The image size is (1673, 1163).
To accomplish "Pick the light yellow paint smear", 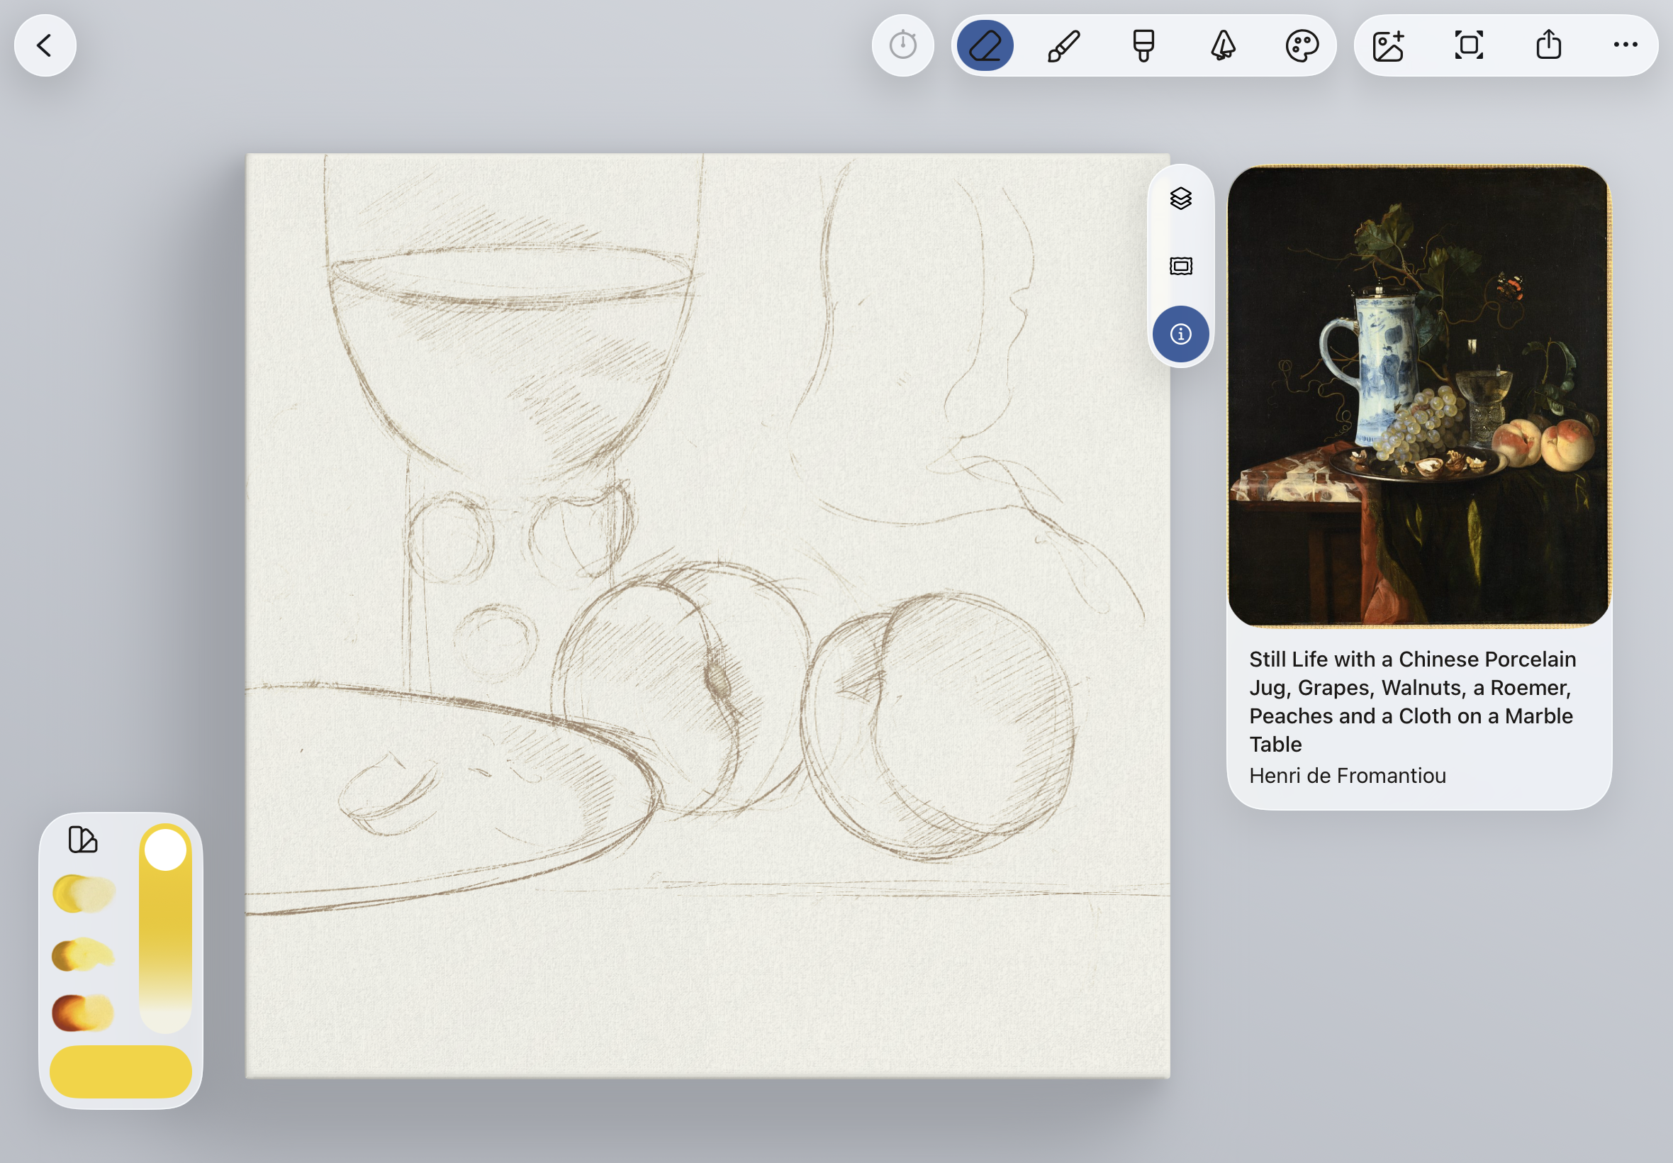I will coord(84,894).
